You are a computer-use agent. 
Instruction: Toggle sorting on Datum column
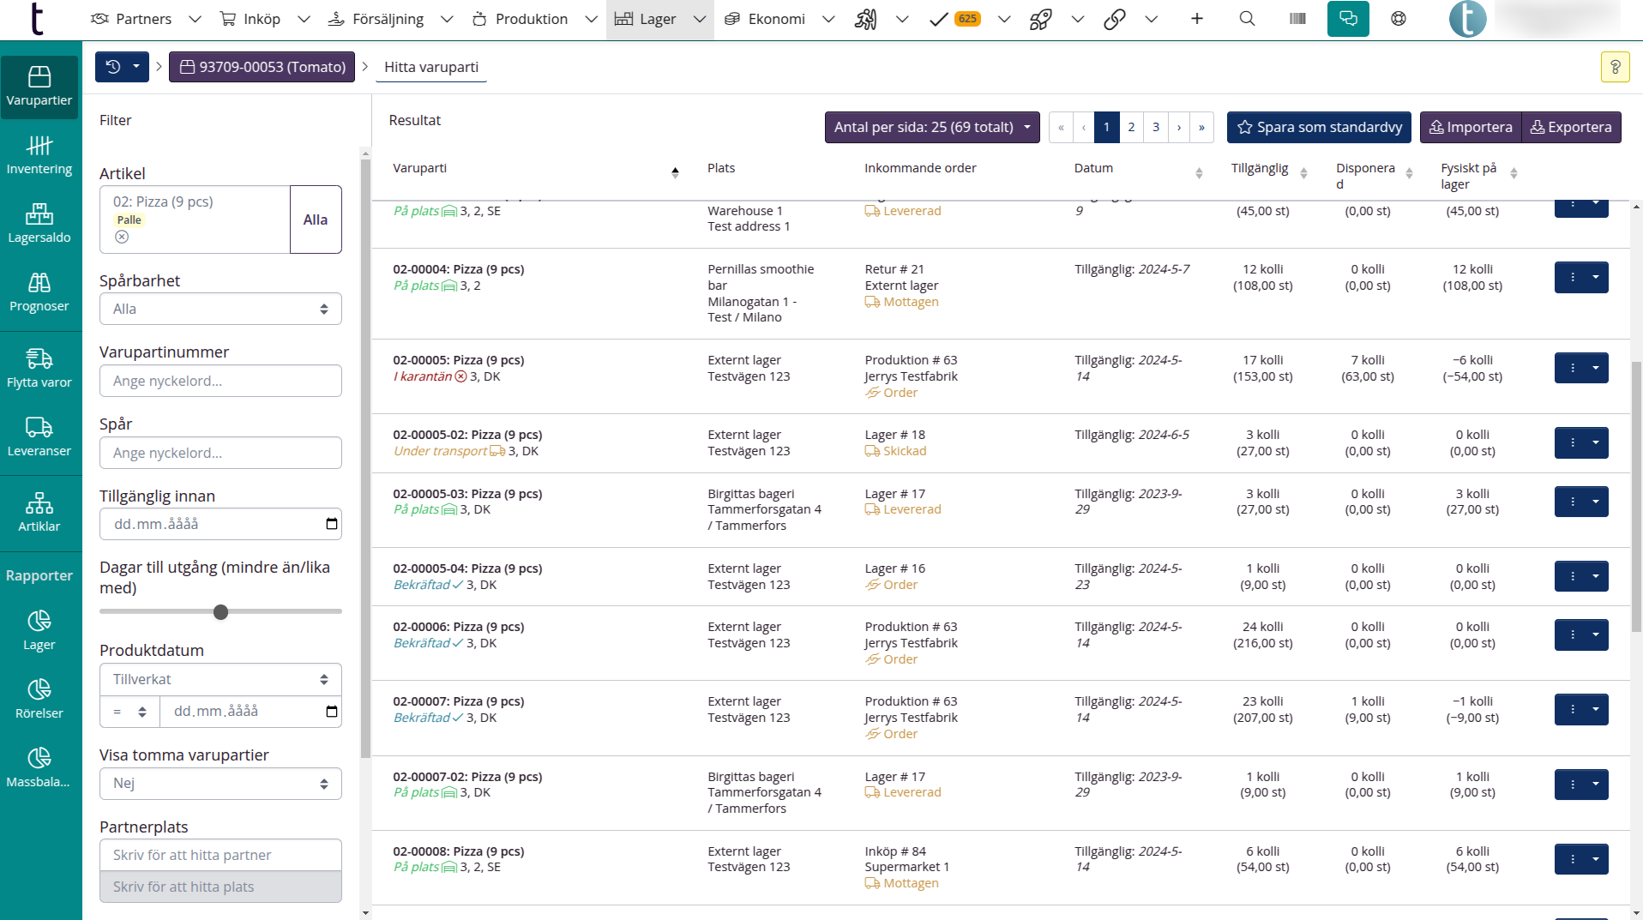[x=1199, y=173]
